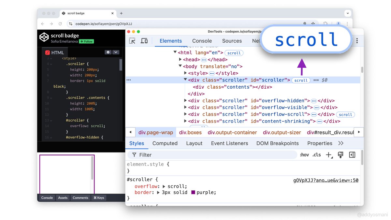Follow Sofia Emelianova on CodePen
391x220 pixels.
coord(86,42)
